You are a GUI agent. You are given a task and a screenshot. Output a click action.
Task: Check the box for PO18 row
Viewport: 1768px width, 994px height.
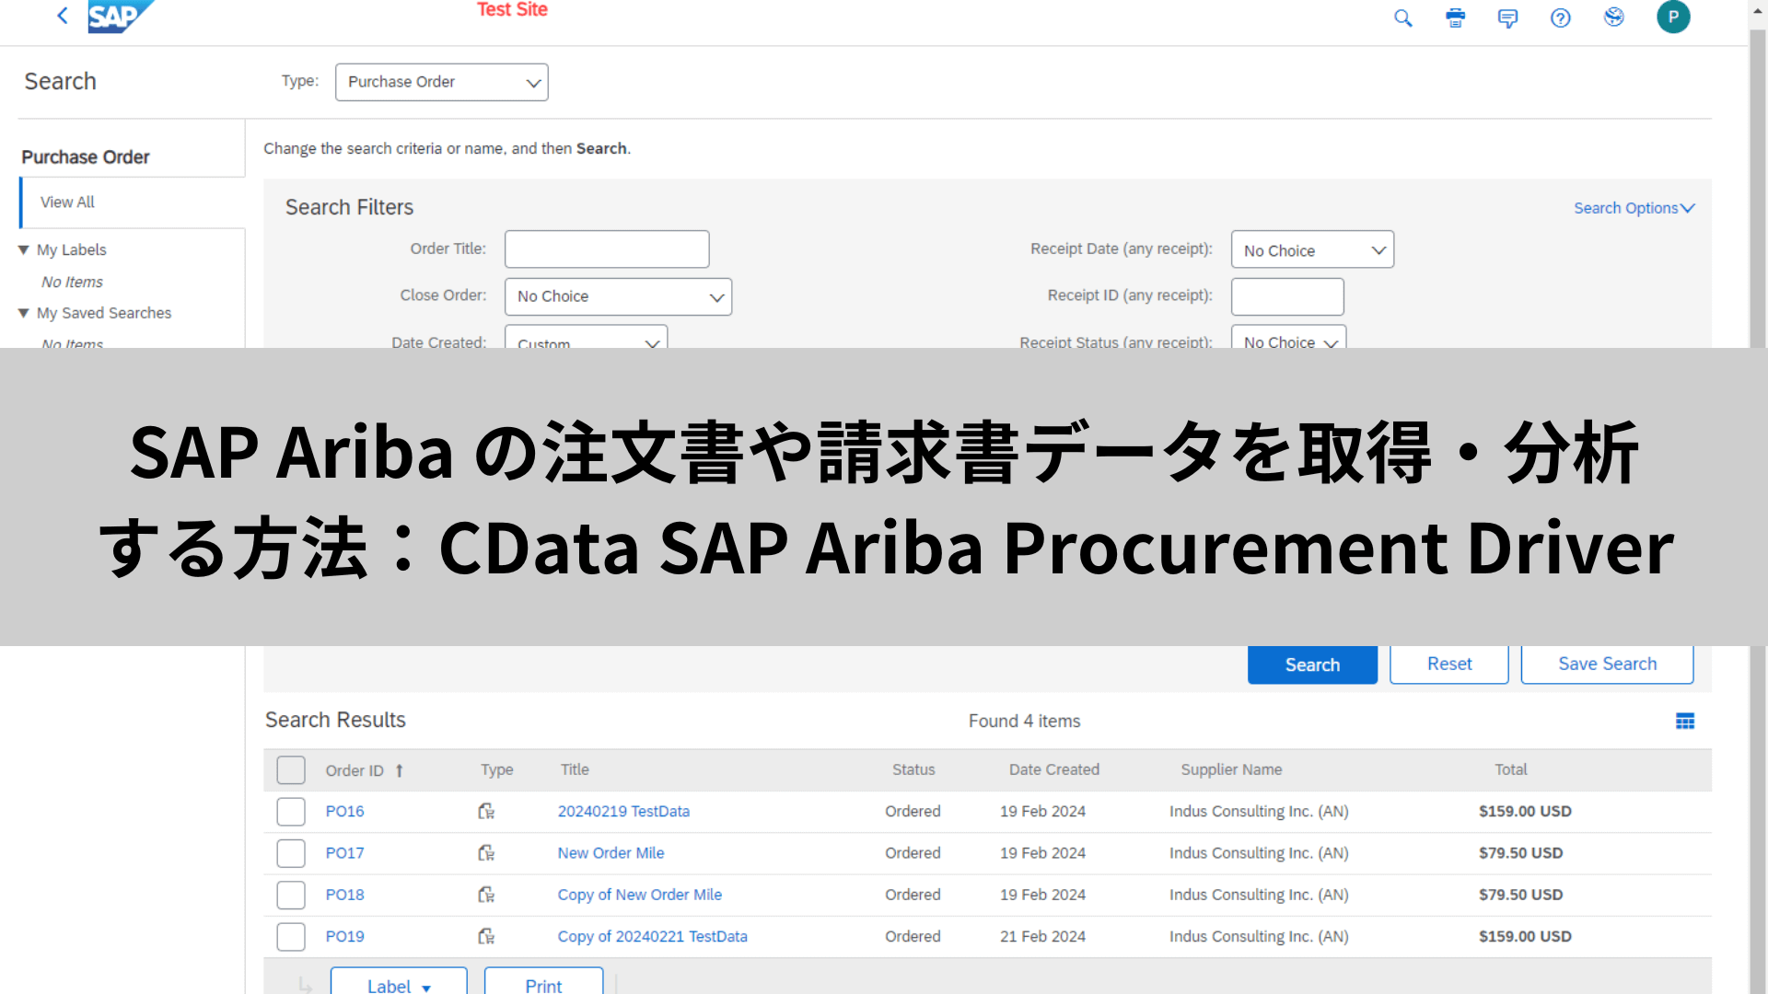tap(291, 895)
